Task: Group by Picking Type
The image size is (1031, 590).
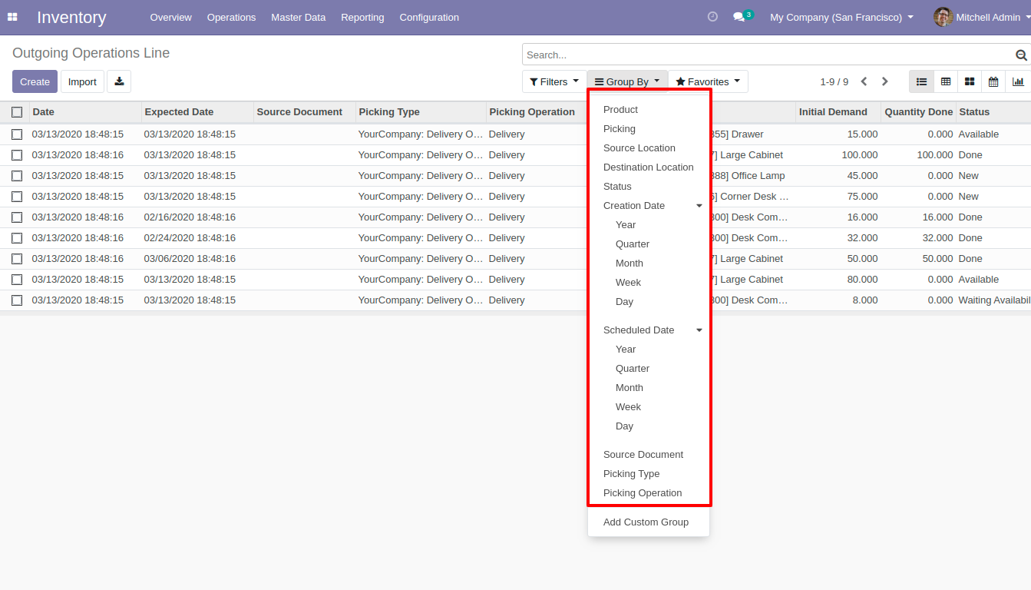Action: (x=649, y=474)
